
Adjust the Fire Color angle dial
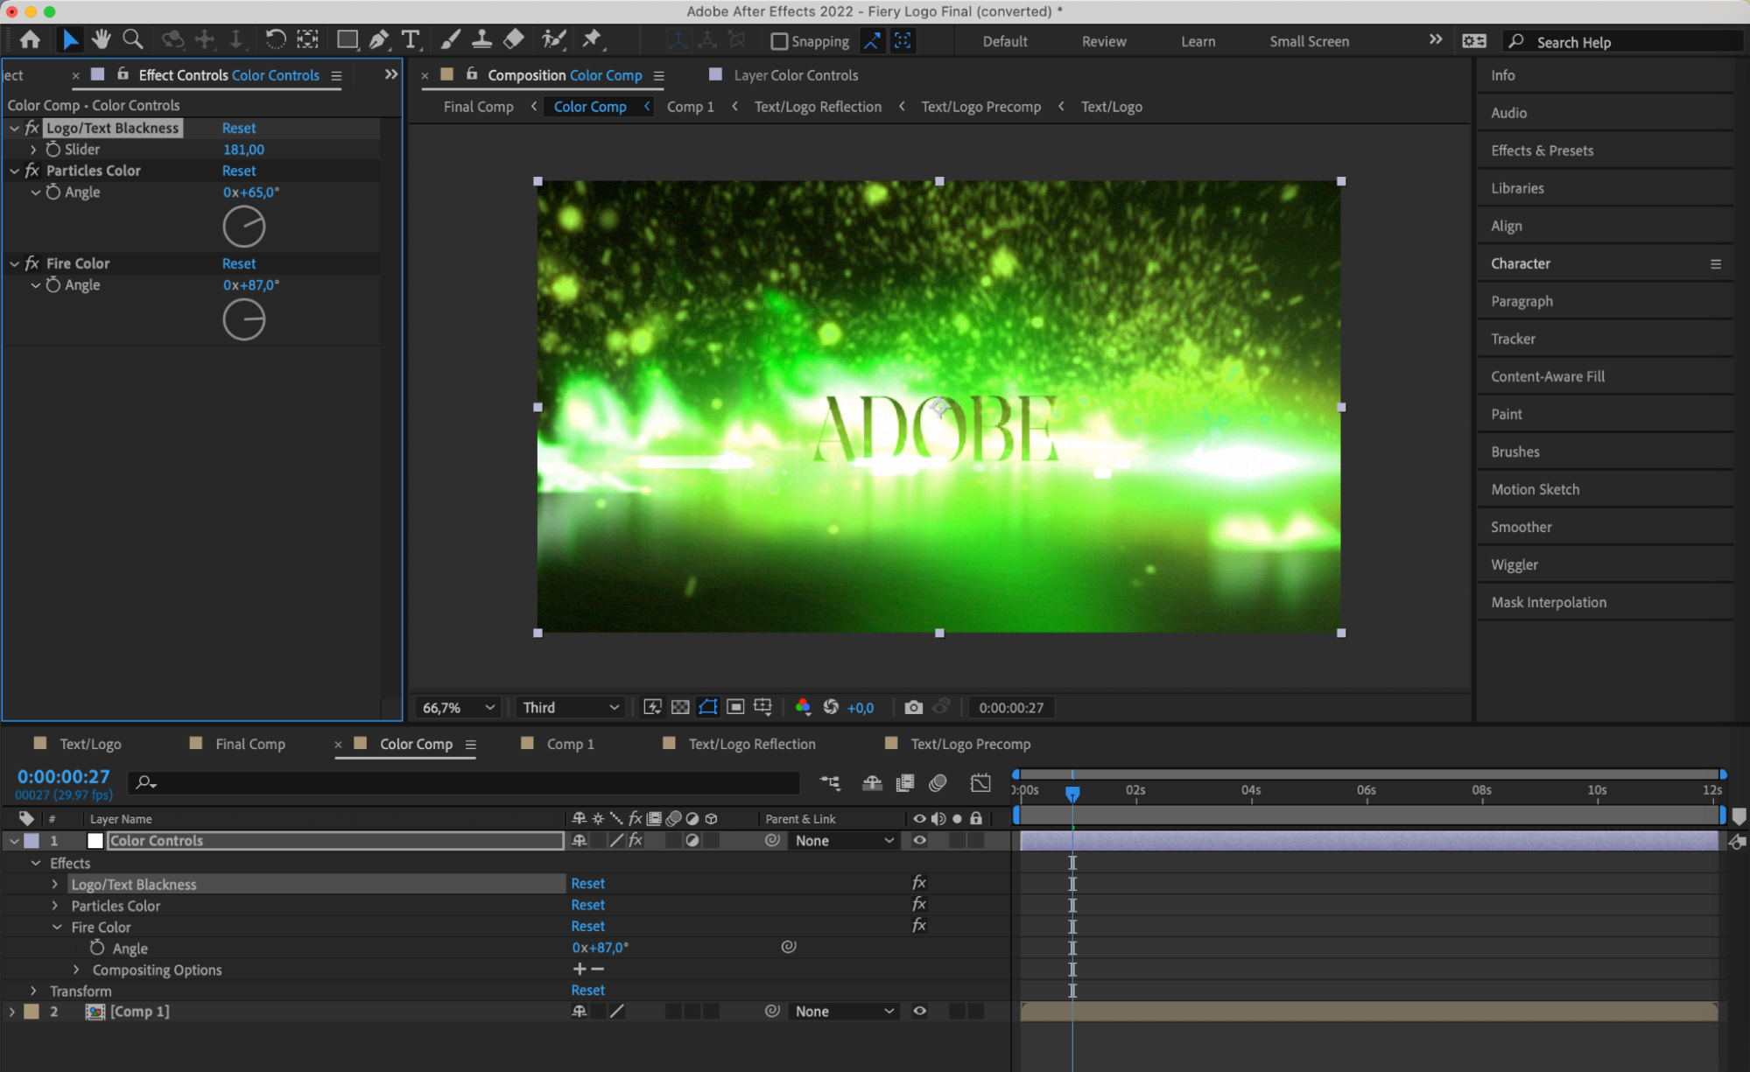tap(243, 319)
